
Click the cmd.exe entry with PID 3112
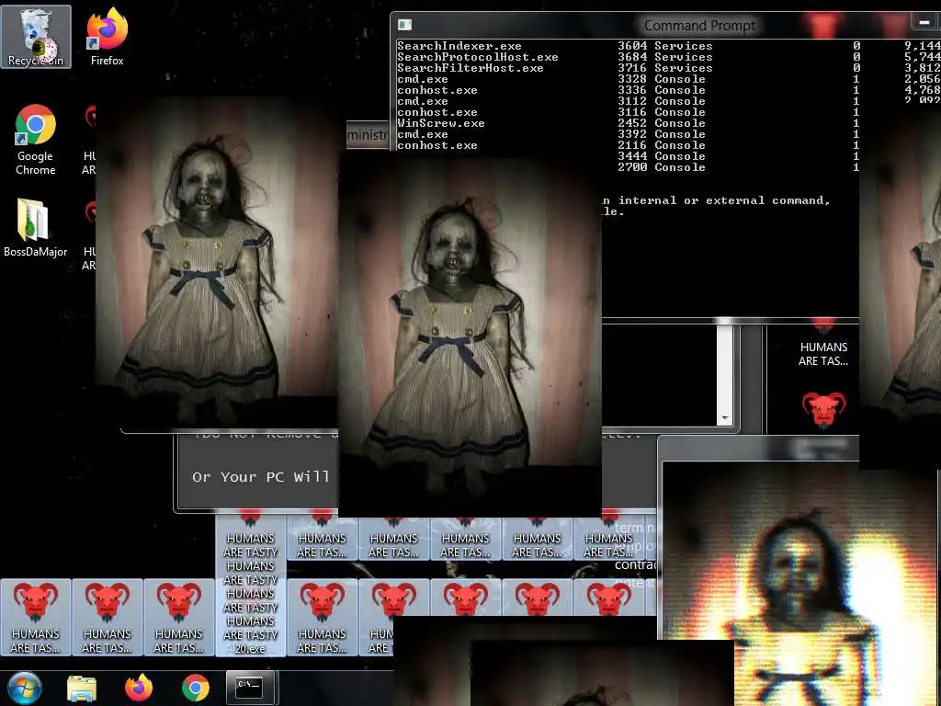tap(422, 101)
